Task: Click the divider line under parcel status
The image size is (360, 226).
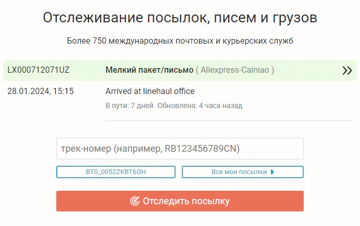Action: click(229, 121)
